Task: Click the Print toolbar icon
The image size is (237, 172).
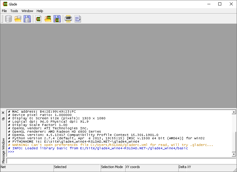Action: point(68,19)
